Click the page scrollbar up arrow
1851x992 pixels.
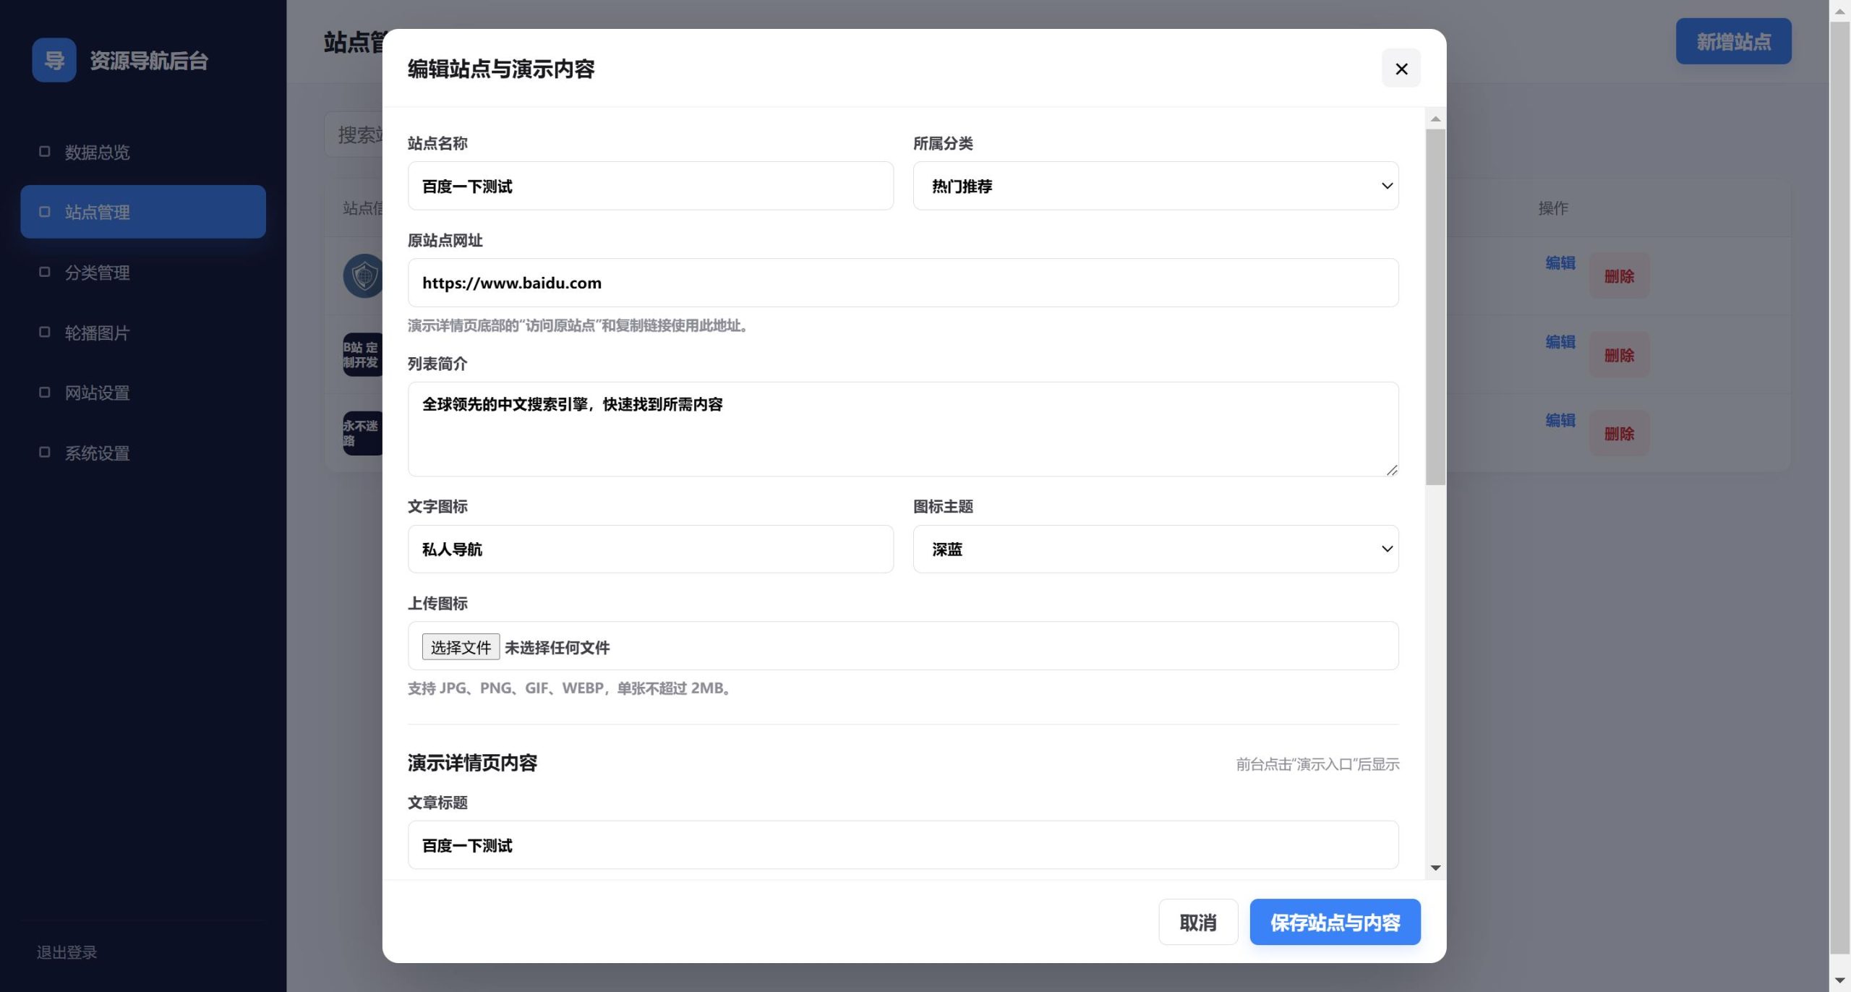coord(1839,11)
